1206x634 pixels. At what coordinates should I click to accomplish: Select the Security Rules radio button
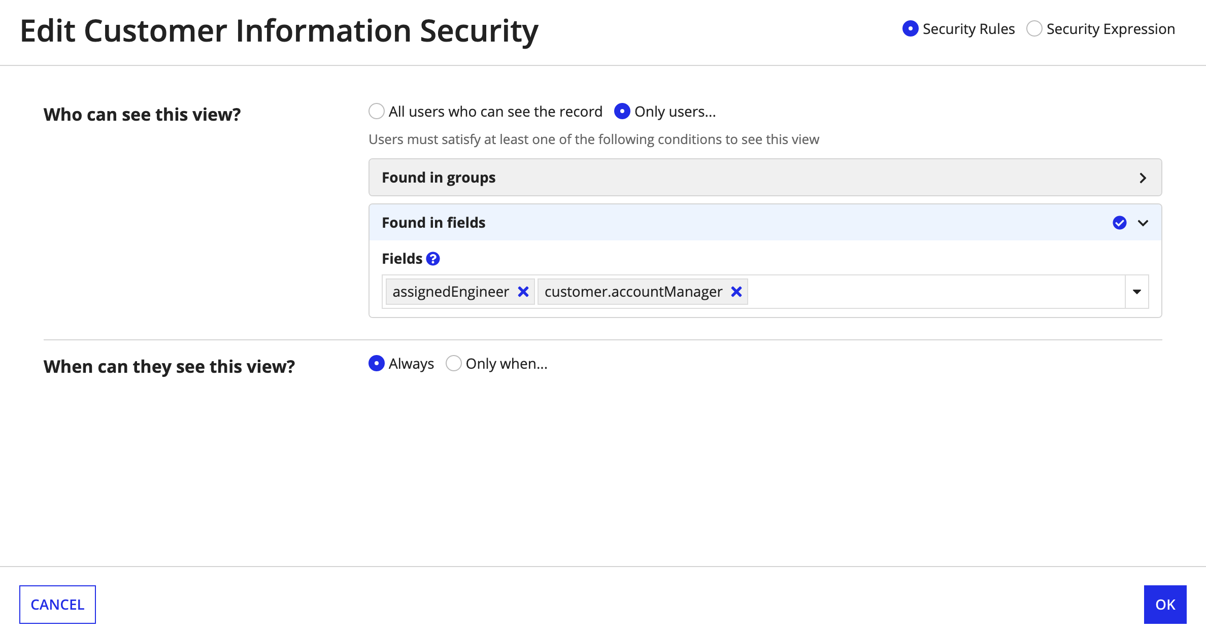(x=911, y=28)
